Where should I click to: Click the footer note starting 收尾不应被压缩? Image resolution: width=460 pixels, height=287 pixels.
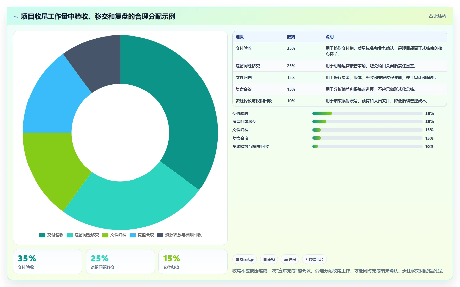tap(338, 271)
